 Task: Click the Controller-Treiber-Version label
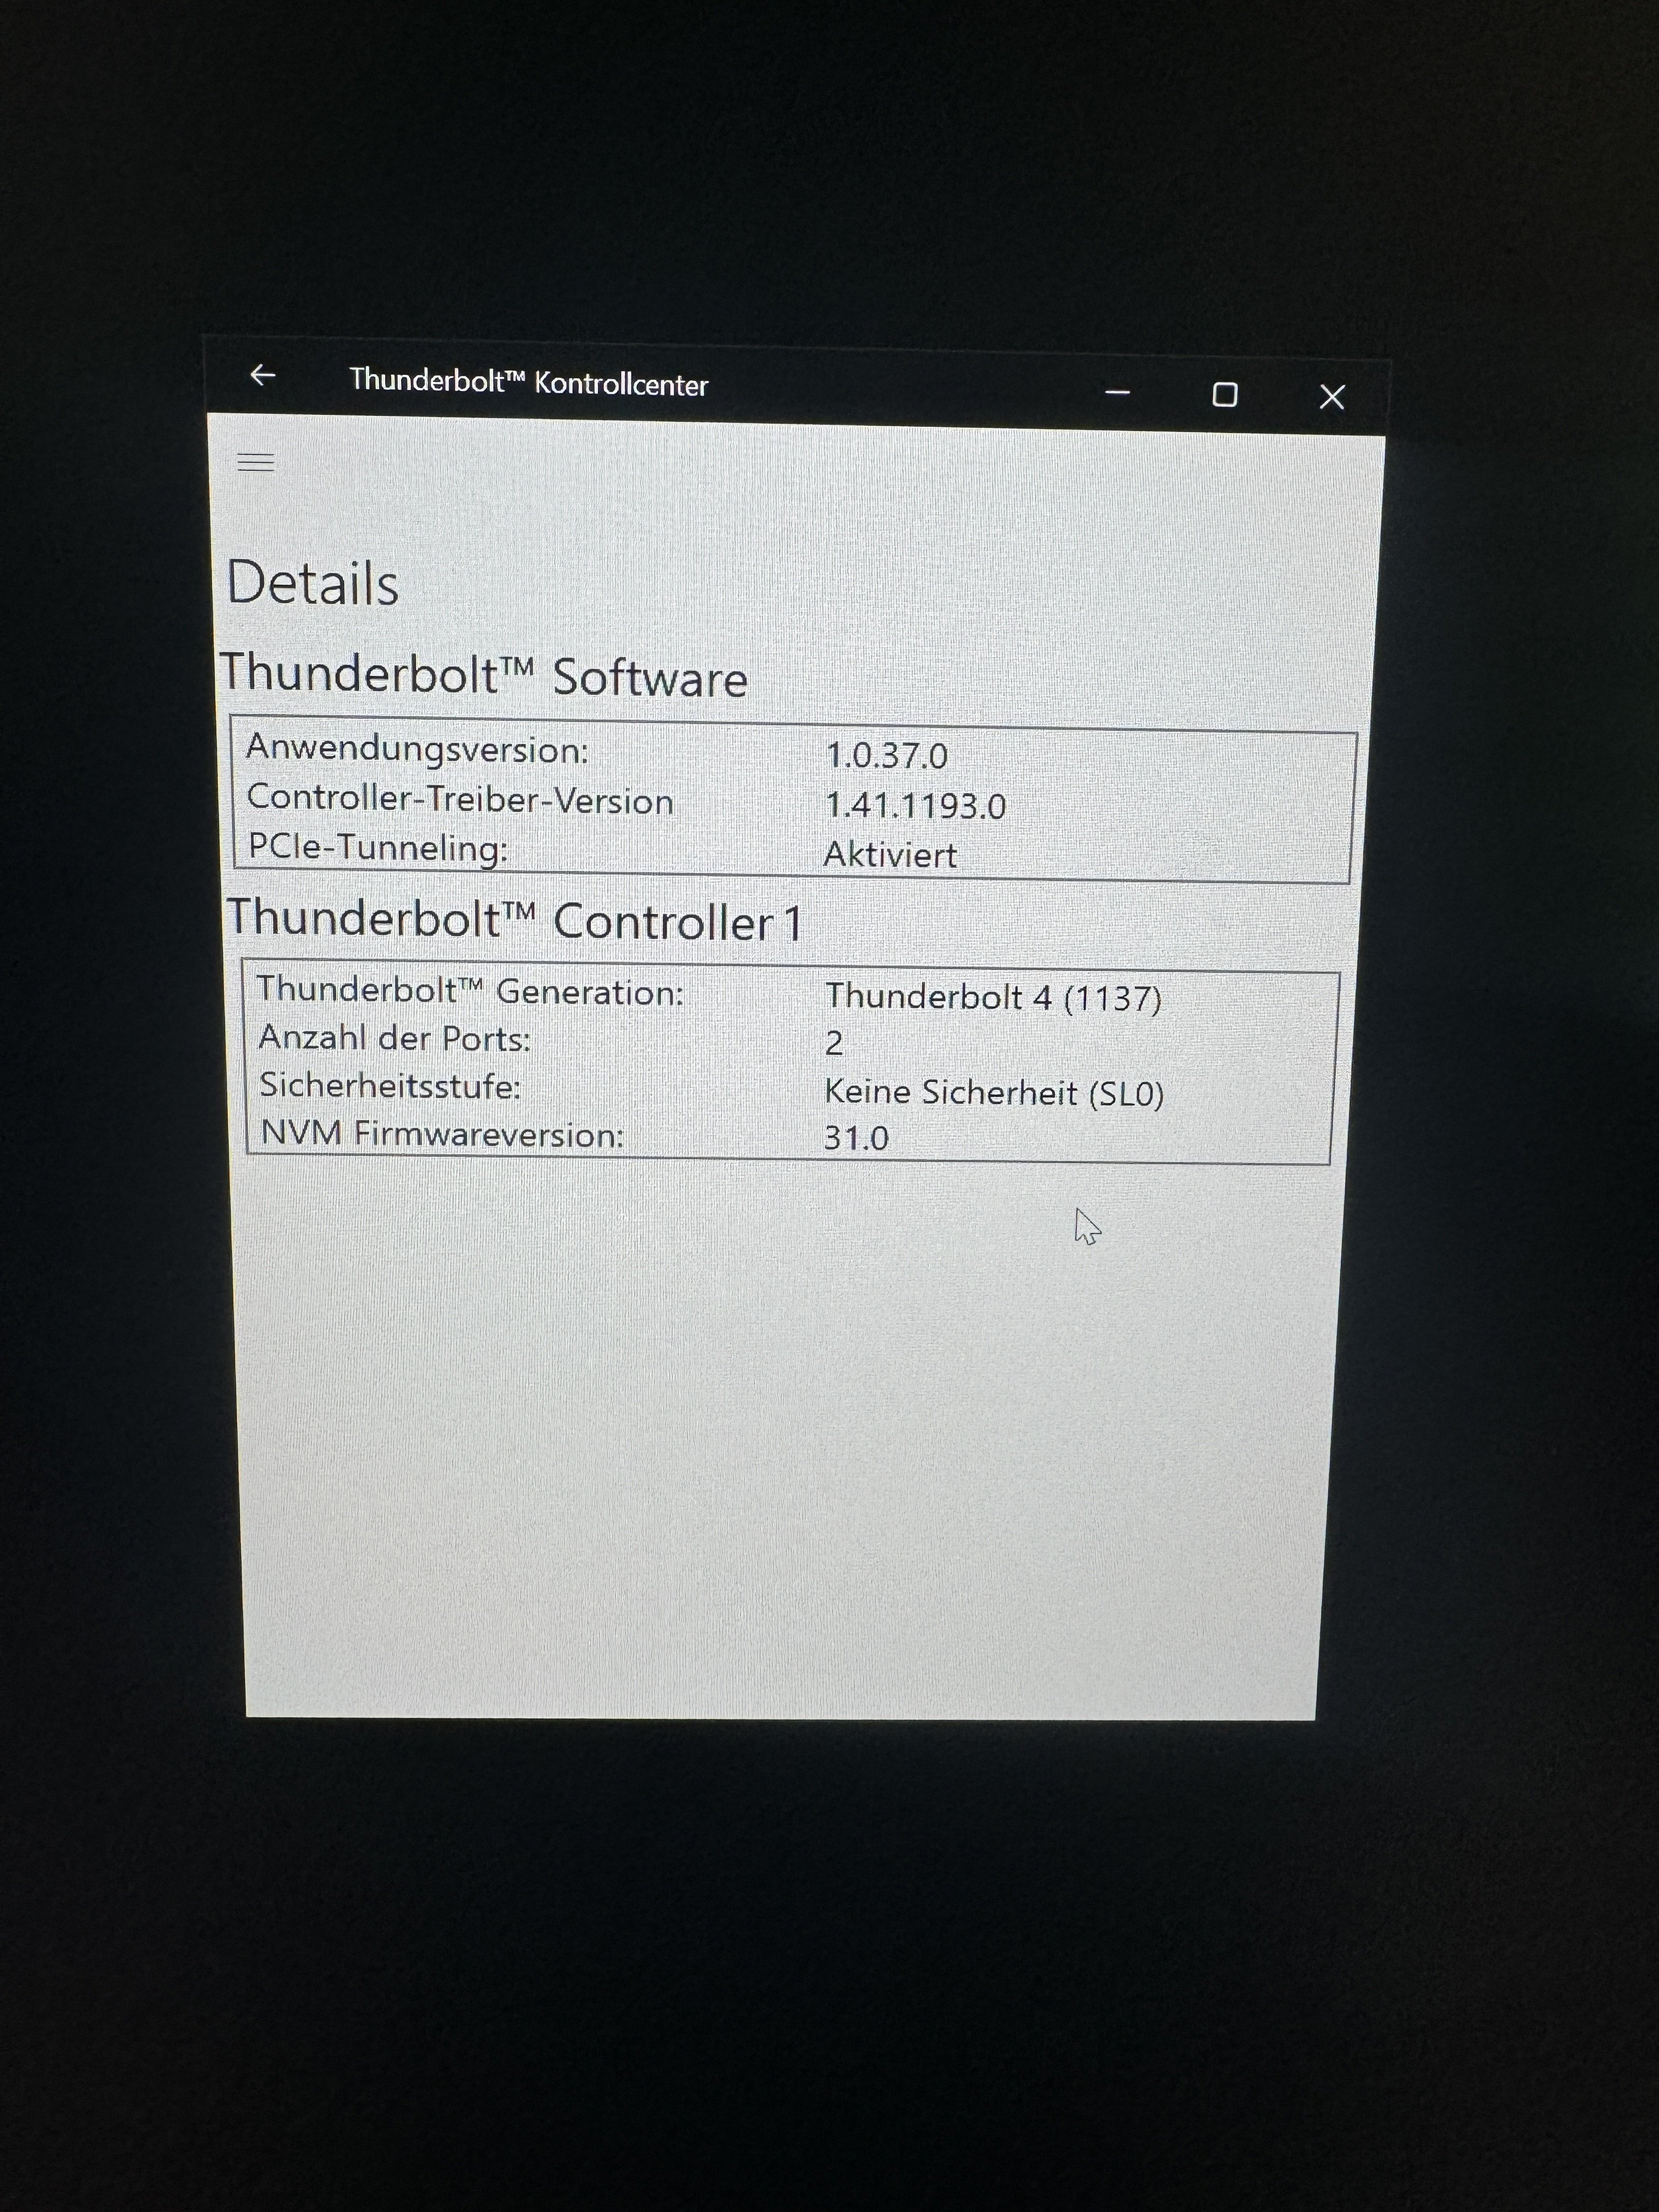pyautogui.click(x=460, y=800)
